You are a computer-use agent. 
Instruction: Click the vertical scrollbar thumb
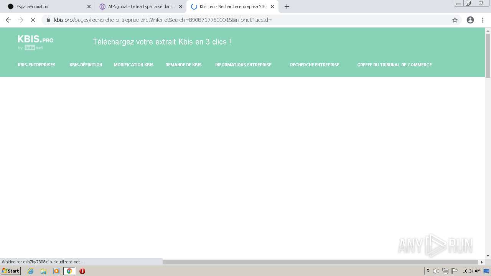tap(488, 56)
